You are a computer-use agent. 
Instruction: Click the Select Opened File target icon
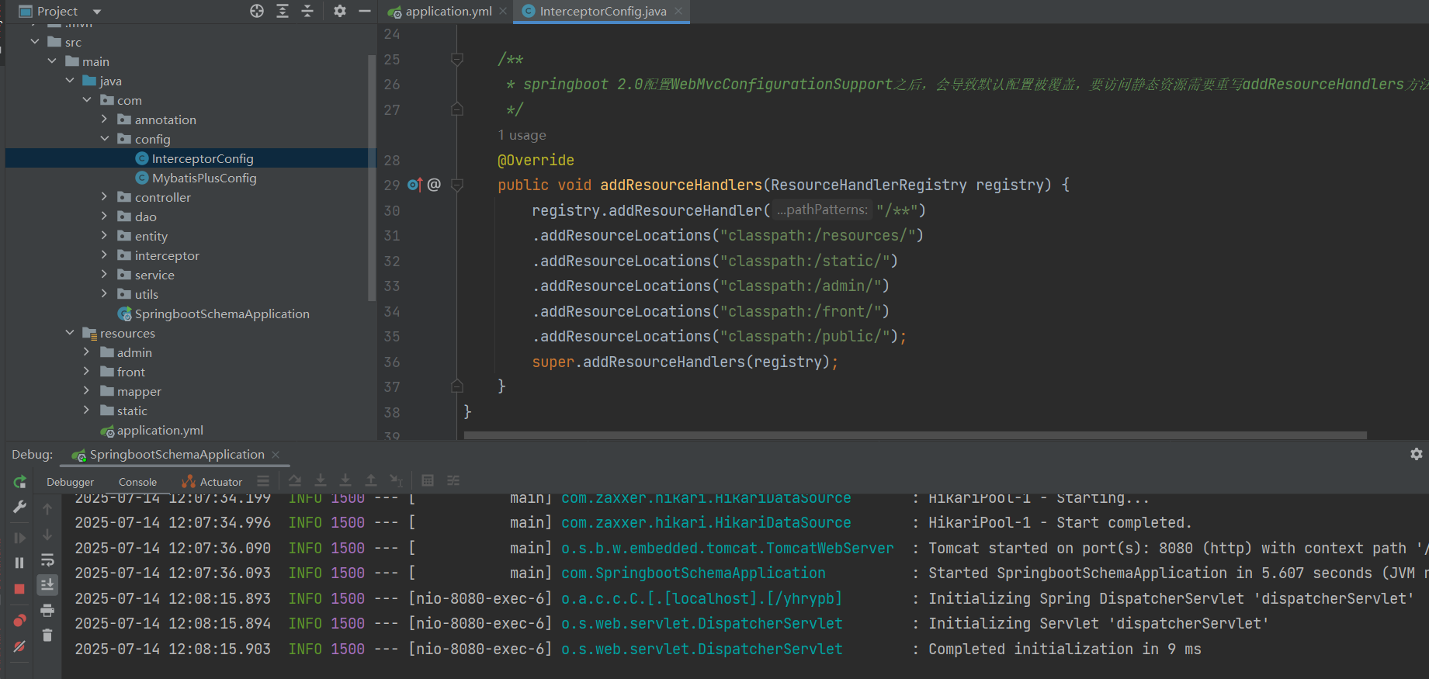pyautogui.click(x=257, y=11)
